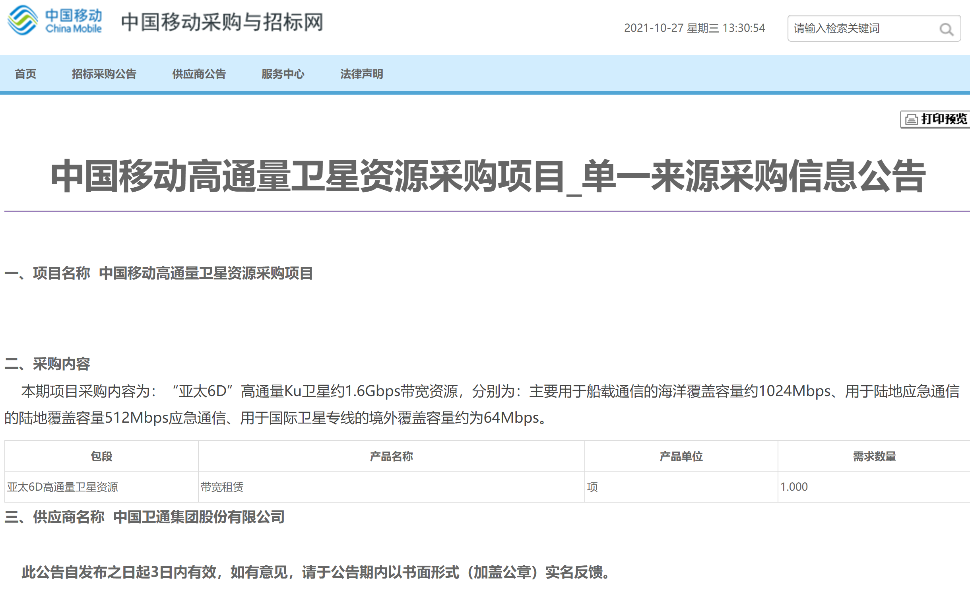Click the 需求数量 column header

point(874,456)
